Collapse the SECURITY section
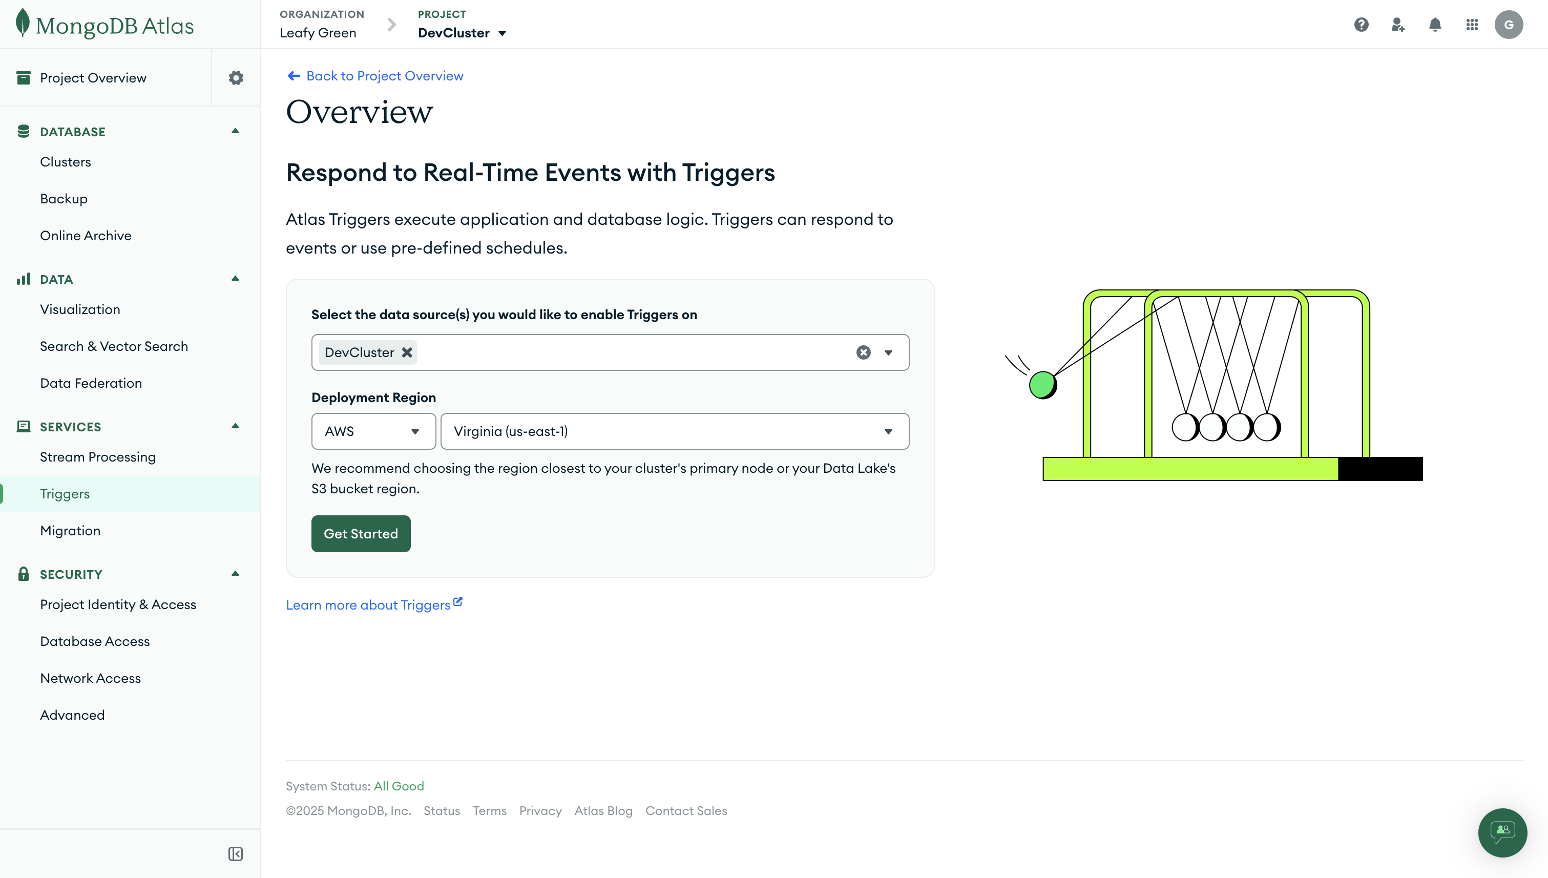Screen dimensions: 1548x878 click(x=235, y=574)
